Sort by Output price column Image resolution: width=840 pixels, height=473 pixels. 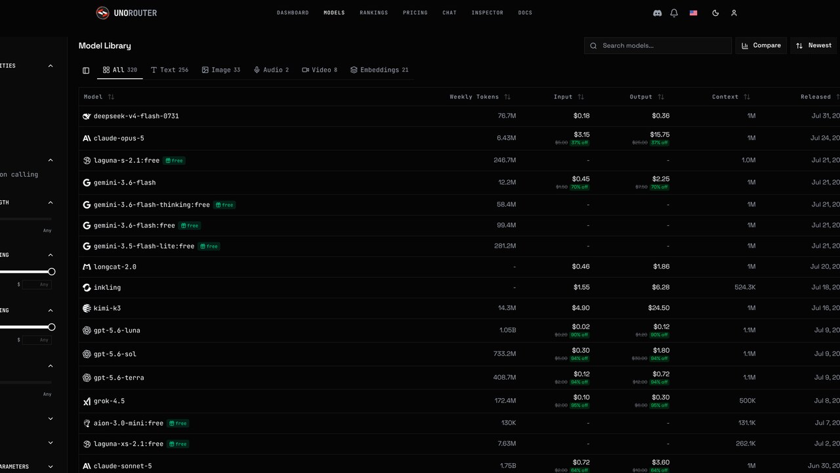pos(646,97)
